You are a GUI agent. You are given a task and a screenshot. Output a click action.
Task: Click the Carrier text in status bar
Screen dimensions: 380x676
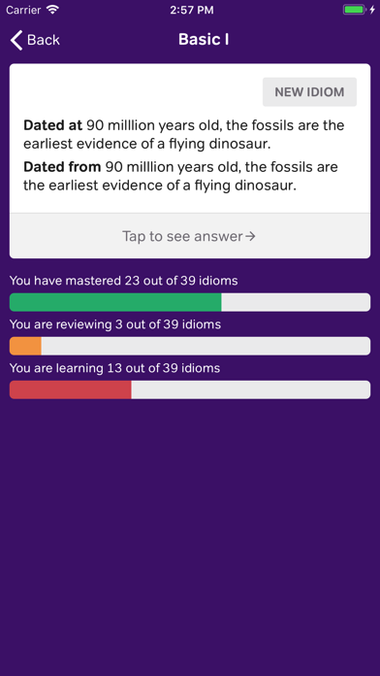tap(23, 10)
